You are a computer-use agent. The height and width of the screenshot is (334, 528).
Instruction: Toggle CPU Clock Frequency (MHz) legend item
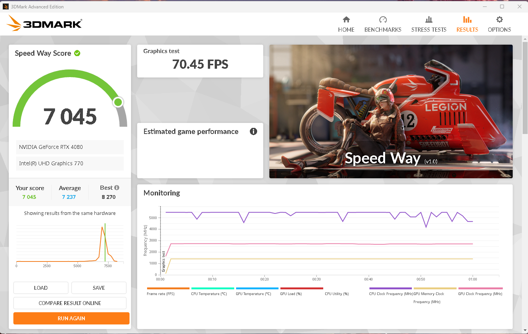click(x=390, y=291)
